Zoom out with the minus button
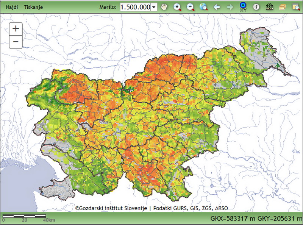 pyautogui.click(x=16, y=42)
